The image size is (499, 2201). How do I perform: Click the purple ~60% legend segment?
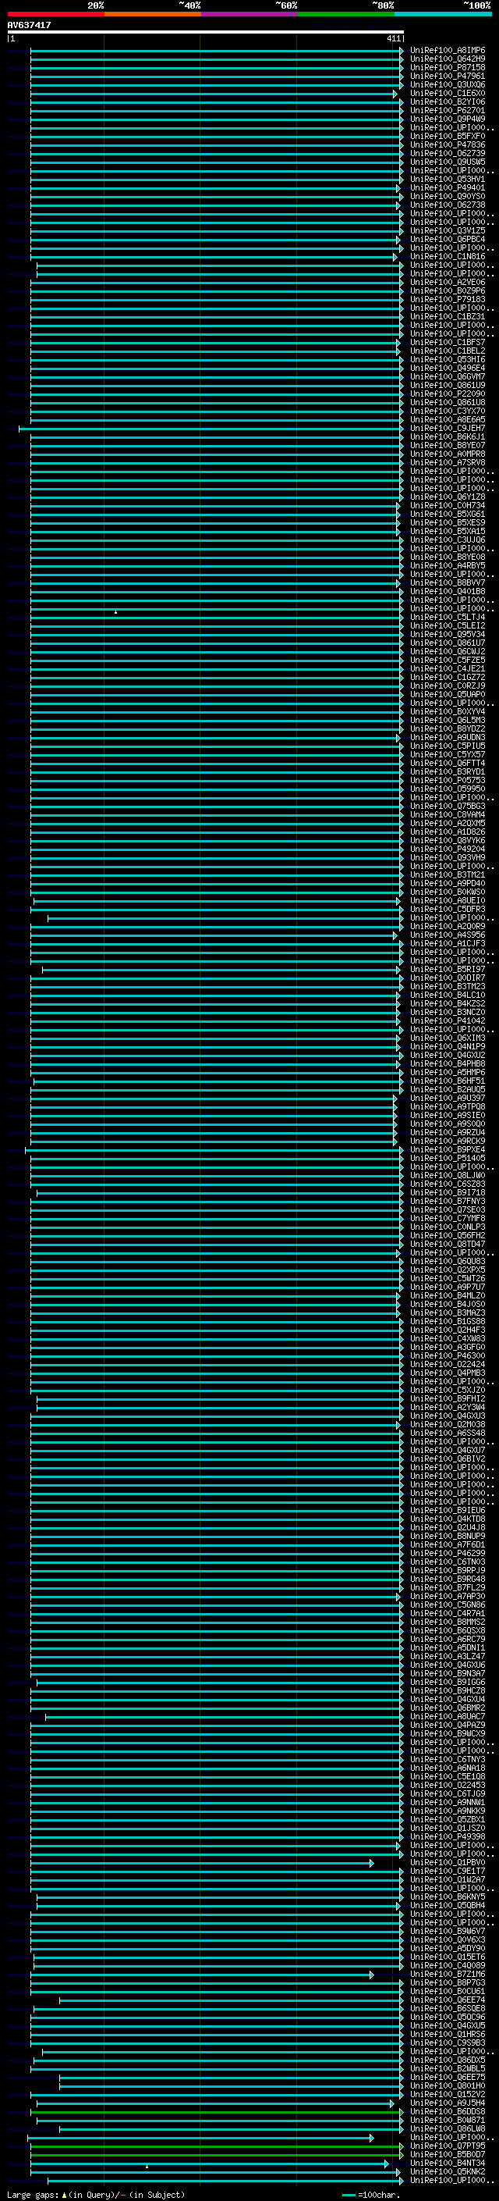pos(249,14)
